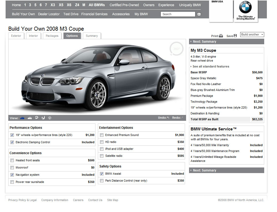Viewport: 277px width, 212px height.
Task: Toggle the Navigation system checkbox
Action: pos(12,175)
